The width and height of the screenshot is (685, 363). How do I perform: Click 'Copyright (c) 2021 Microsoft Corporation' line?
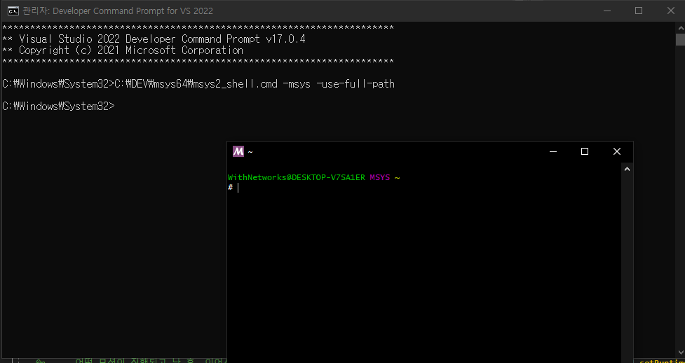[123, 50]
